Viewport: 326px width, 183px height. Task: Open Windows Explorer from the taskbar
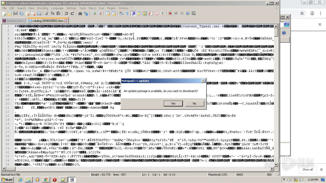29,180
